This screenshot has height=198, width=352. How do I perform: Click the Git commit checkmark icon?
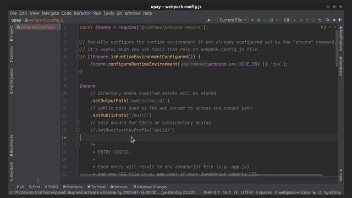301,20
